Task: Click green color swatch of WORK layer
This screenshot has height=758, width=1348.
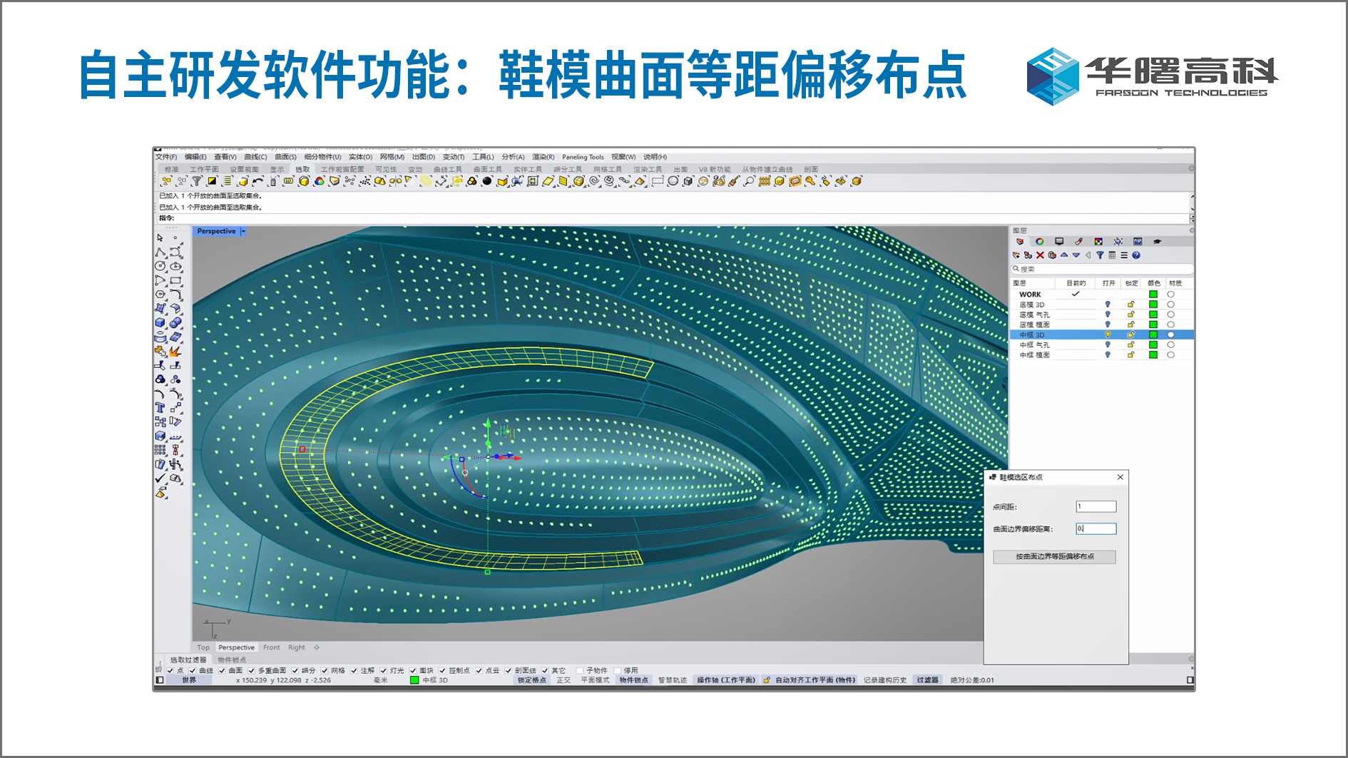Action: click(1153, 295)
